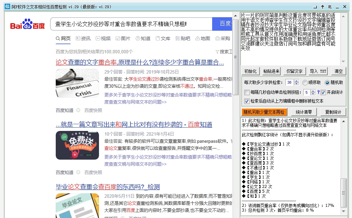352x218 pixels.
Task: Click the 更多关于 link under the first result
Action: (x=168, y=98)
